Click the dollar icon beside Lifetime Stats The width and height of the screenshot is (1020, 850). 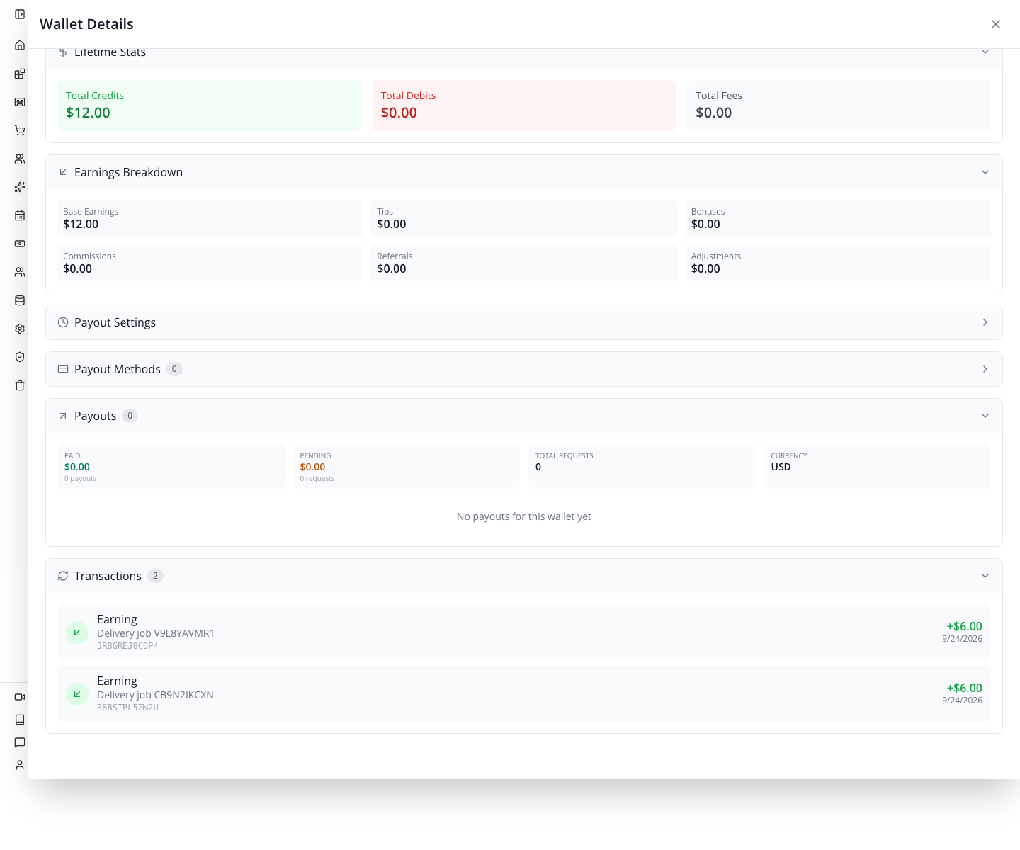tap(63, 52)
